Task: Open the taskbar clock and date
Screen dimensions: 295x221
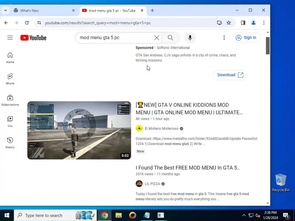Action: coord(270,215)
